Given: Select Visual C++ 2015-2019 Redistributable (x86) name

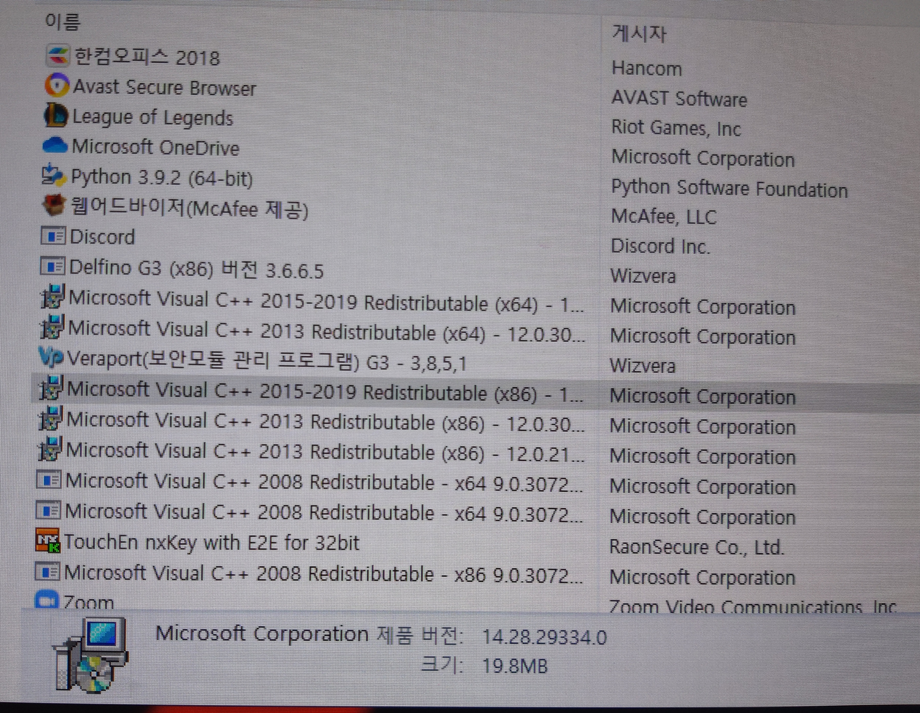Looking at the screenshot, I should (x=325, y=392).
